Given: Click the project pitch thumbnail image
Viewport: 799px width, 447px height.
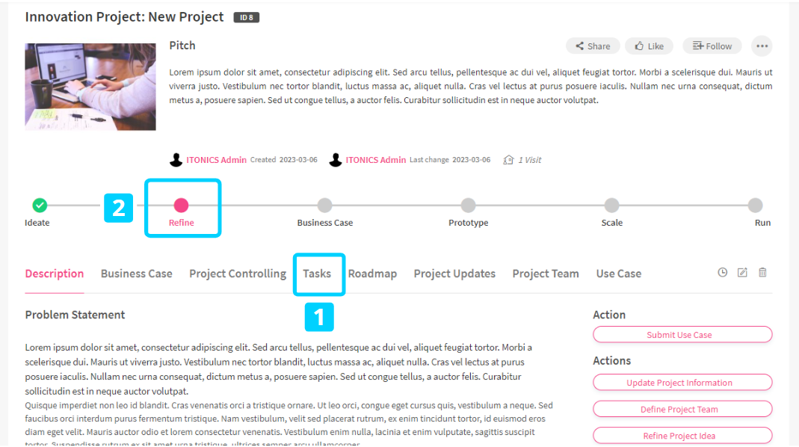Looking at the screenshot, I should [x=90, y=87].
